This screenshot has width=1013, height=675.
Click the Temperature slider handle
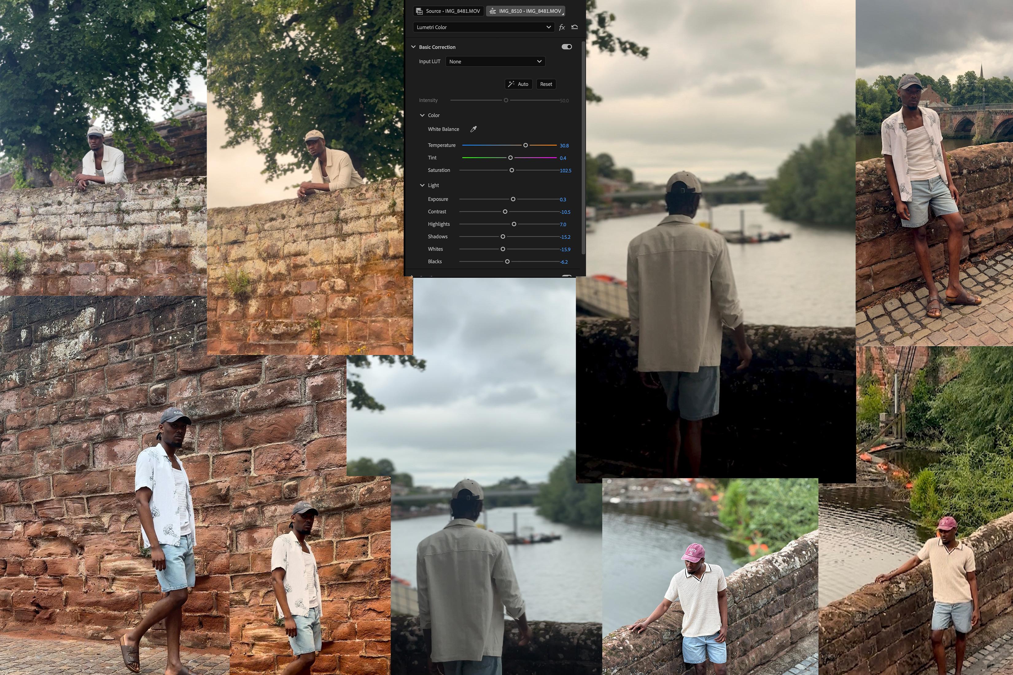(526, 146)
